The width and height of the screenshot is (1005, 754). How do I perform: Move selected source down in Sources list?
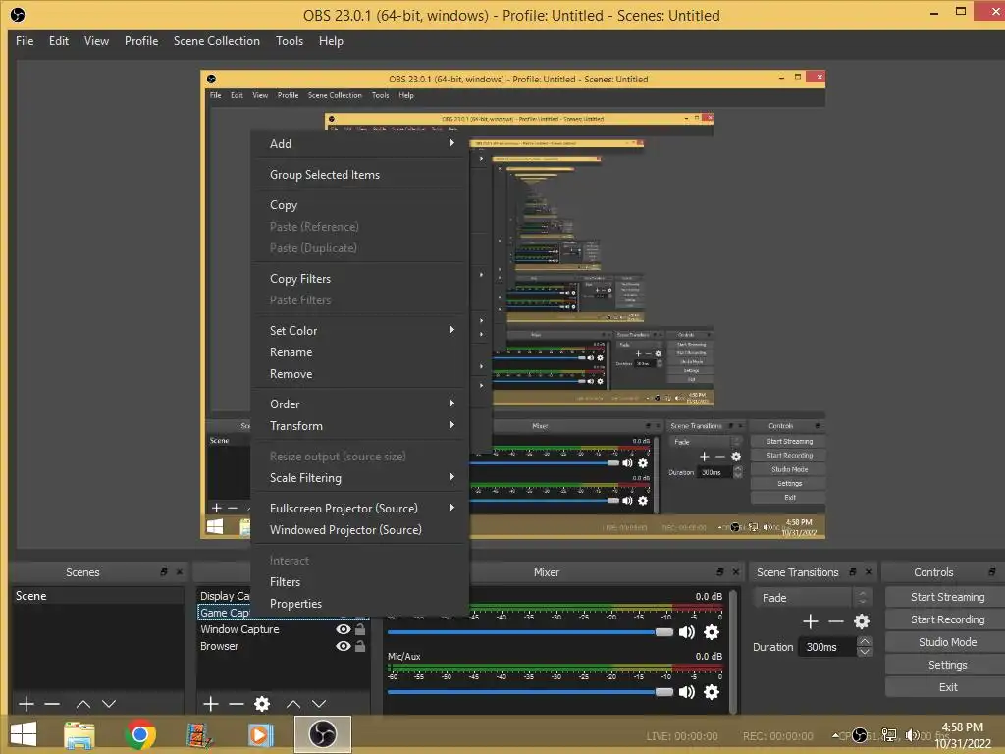(319, 704)
